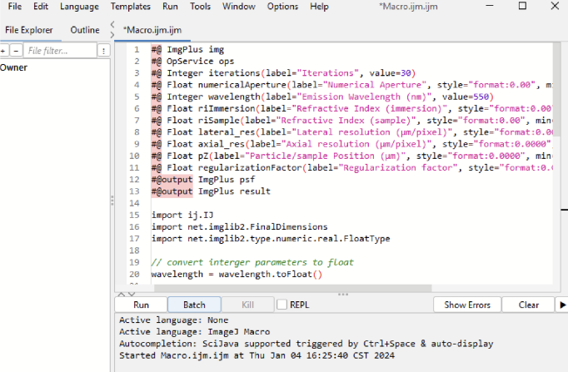568x372 pixels.
Task: Click the '#@ ImgPlus img' line
Action: [187, 50]
